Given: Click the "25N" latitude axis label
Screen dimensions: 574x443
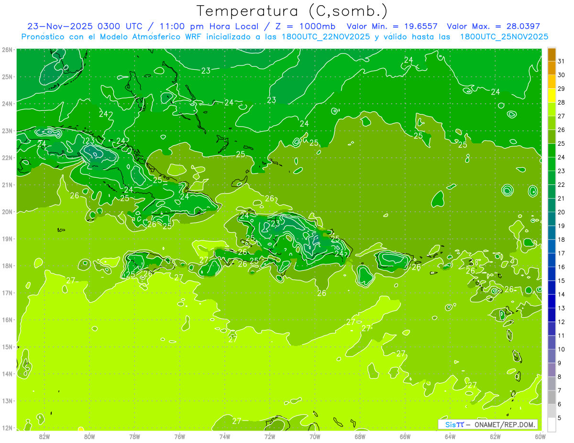Looking at the screenshot, I should click(7, 76).
